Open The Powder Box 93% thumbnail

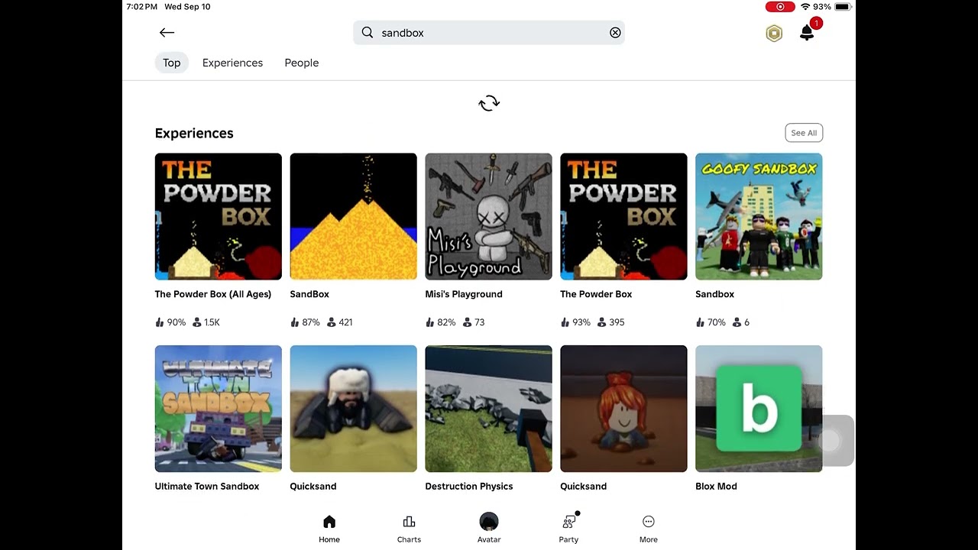click(x=623, y=216)
